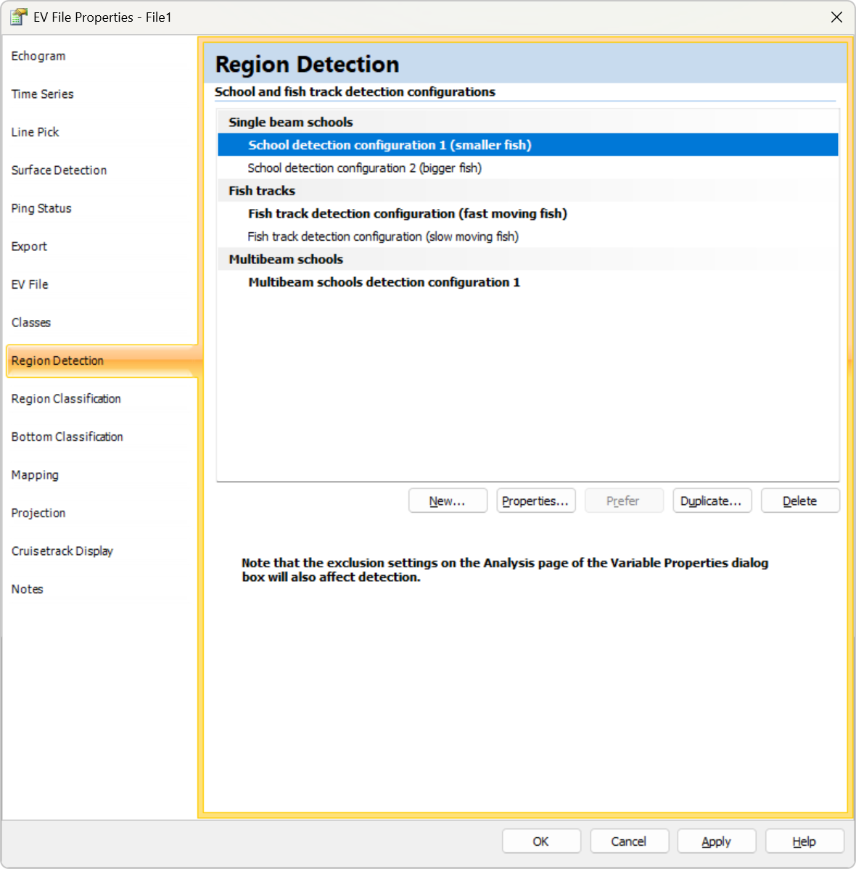Select School detection configuration 2 (bigger fish)
856x869 pixels.
528,168
